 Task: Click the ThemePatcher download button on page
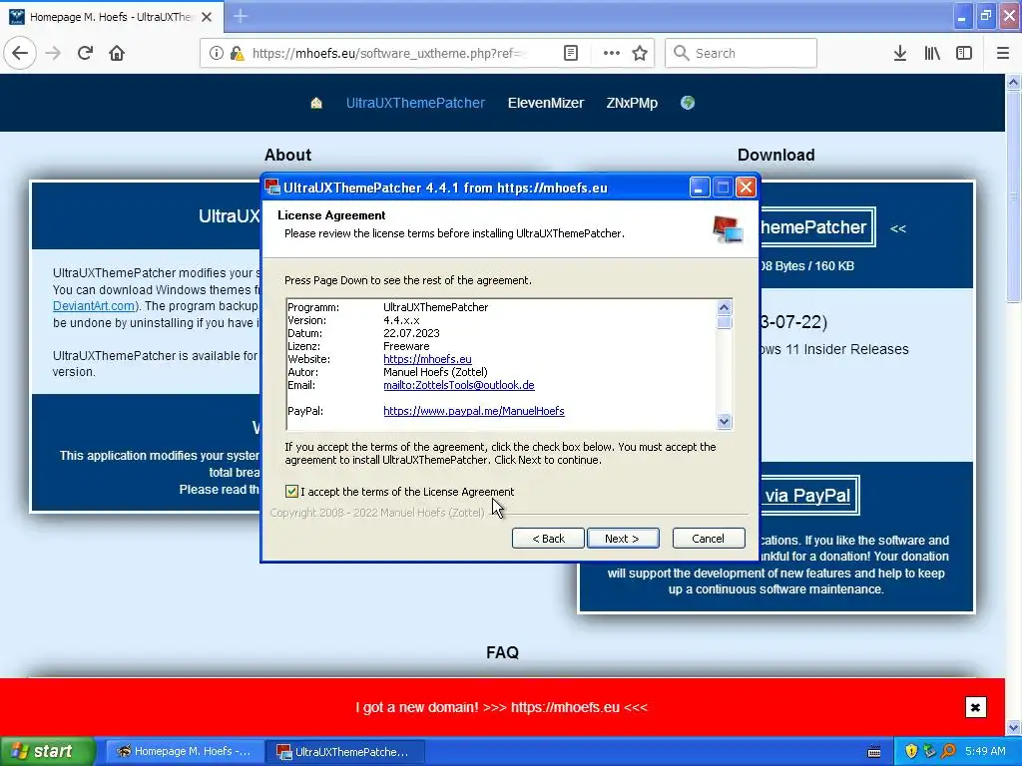tap(816, 227)
